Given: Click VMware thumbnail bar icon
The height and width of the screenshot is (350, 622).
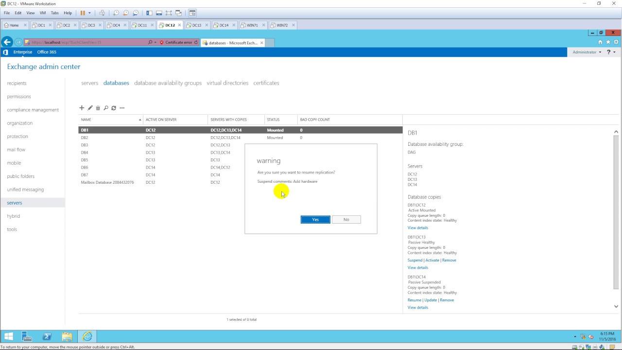Looking at the screenshot, I should (159, 13).
